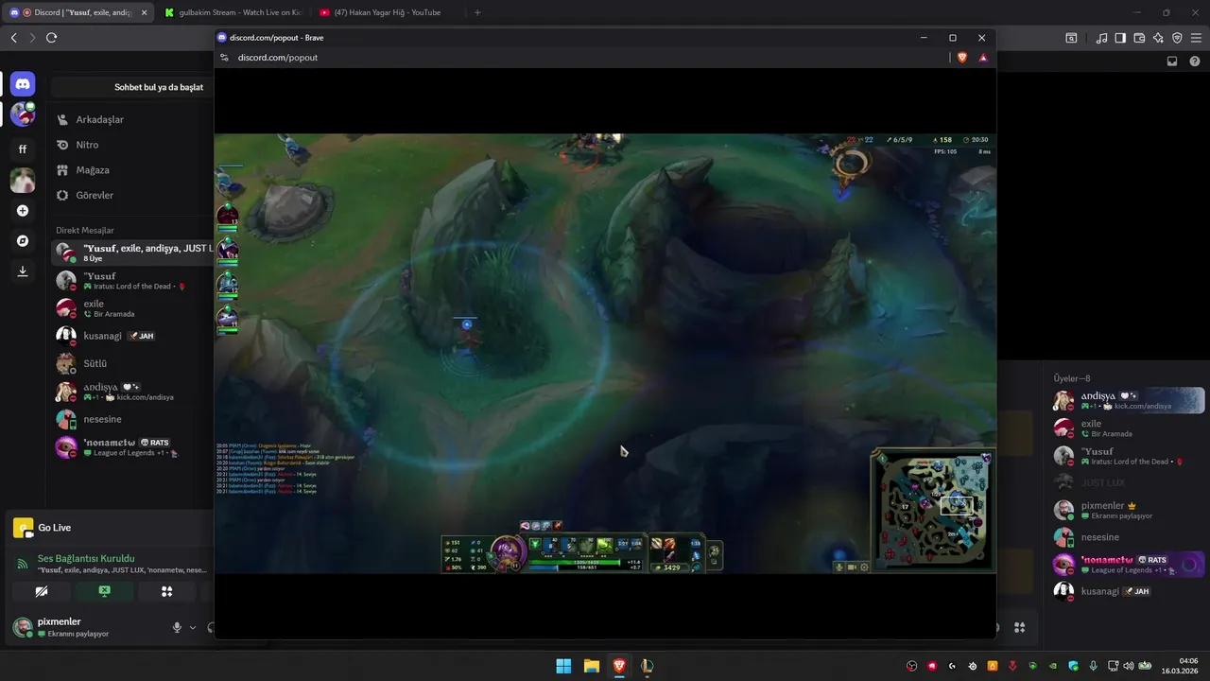Select JUST LUX in members list
This screenshot has width=1210, height=681.
[1128, 482]
